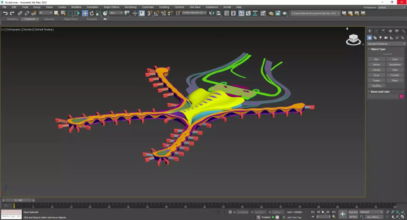Image resolution: width=407 pixels, height=220 pixels.
Task: Select the Select and Link tool
Action: [x=20, y=13]
